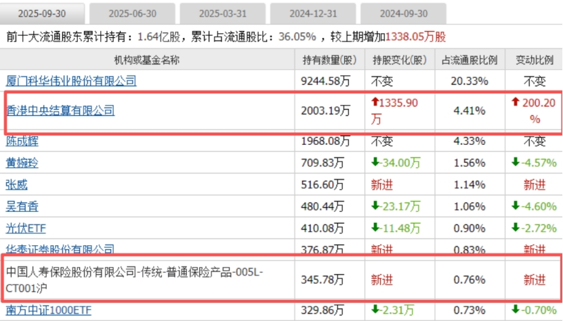Click the -0.70% change cell
The width and height of the screenshot is (563, 321).
tap(534, 310)
